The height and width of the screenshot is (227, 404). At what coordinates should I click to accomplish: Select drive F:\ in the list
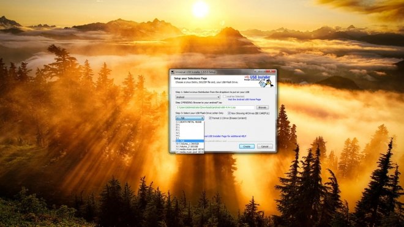pos(190,130)
